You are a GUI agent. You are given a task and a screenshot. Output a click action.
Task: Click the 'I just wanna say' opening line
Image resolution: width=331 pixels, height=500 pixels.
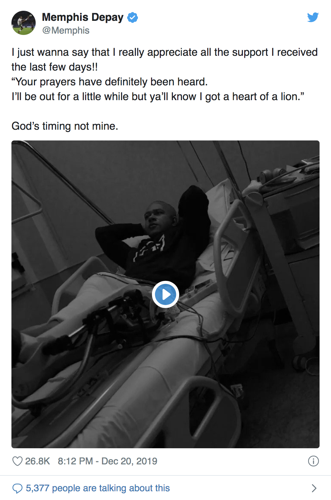(164, 52)
